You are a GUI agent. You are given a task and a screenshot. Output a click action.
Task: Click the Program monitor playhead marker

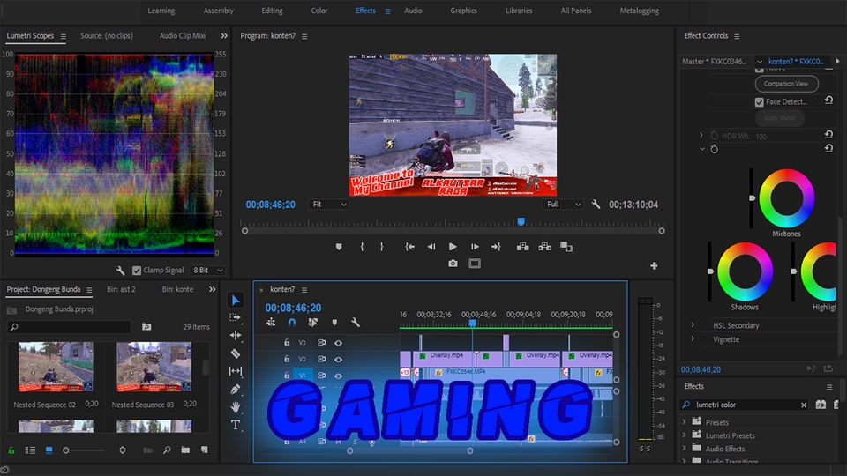coord(521,221)
